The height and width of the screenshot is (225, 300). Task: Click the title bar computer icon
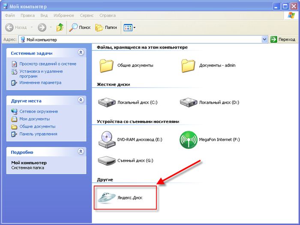coord(6,6)
